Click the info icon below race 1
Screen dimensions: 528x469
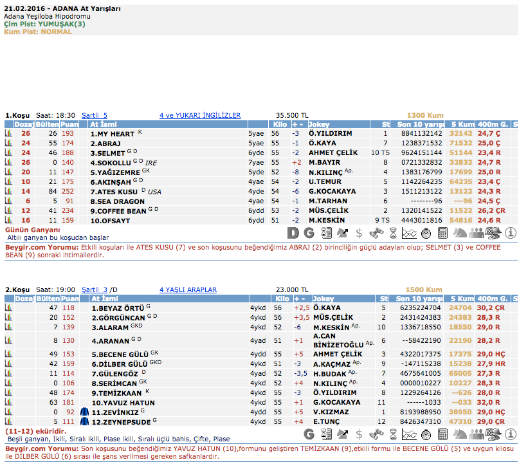pyautogui.click(x=511, y=233)
